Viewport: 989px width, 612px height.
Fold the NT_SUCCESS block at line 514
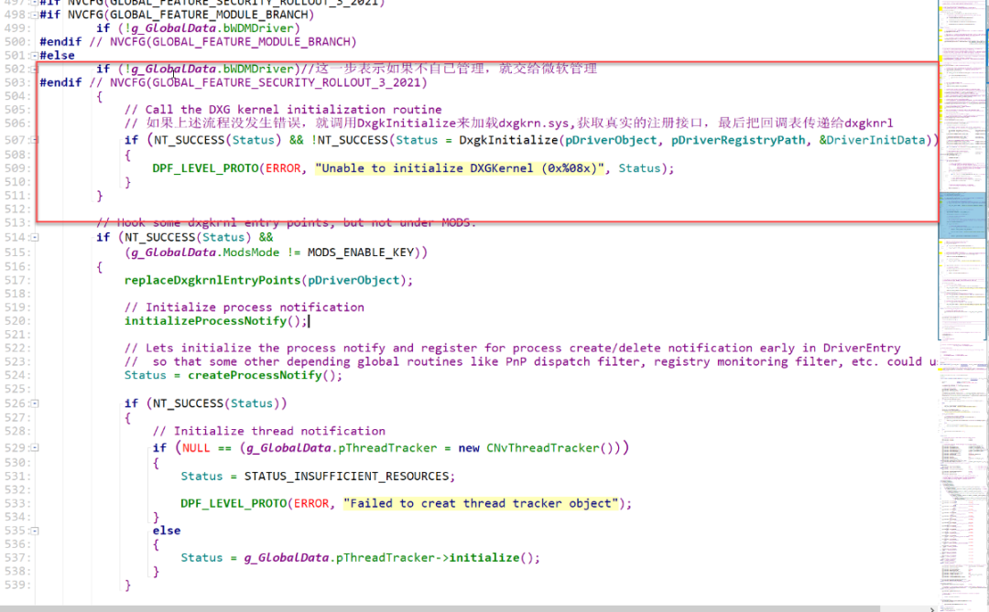point(35,238)
